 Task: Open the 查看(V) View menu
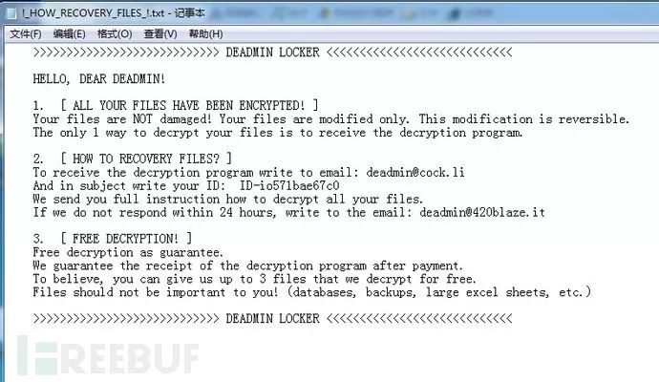(x=160, y=34)
